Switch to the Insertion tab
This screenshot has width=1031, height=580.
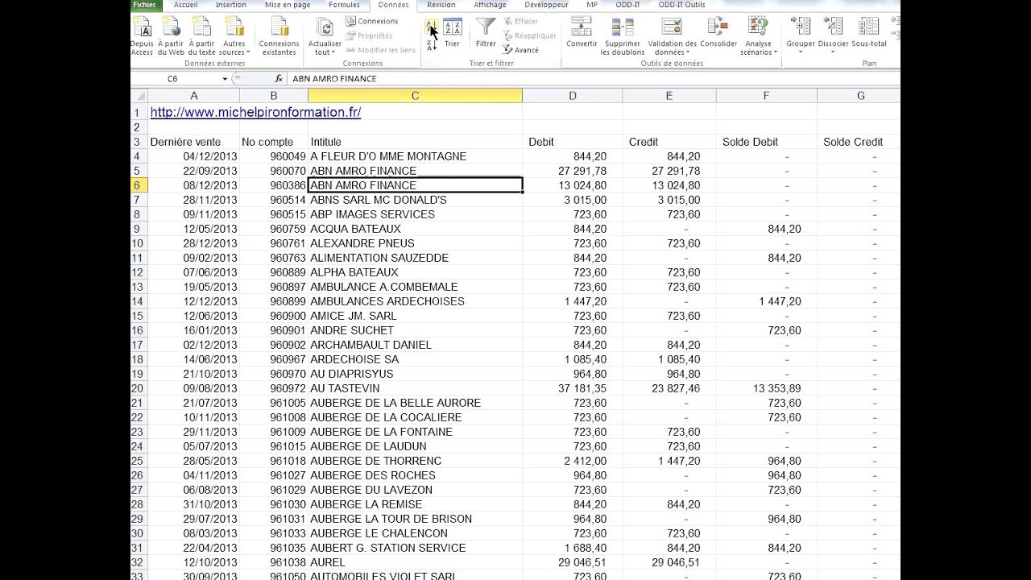click(231, 5)
